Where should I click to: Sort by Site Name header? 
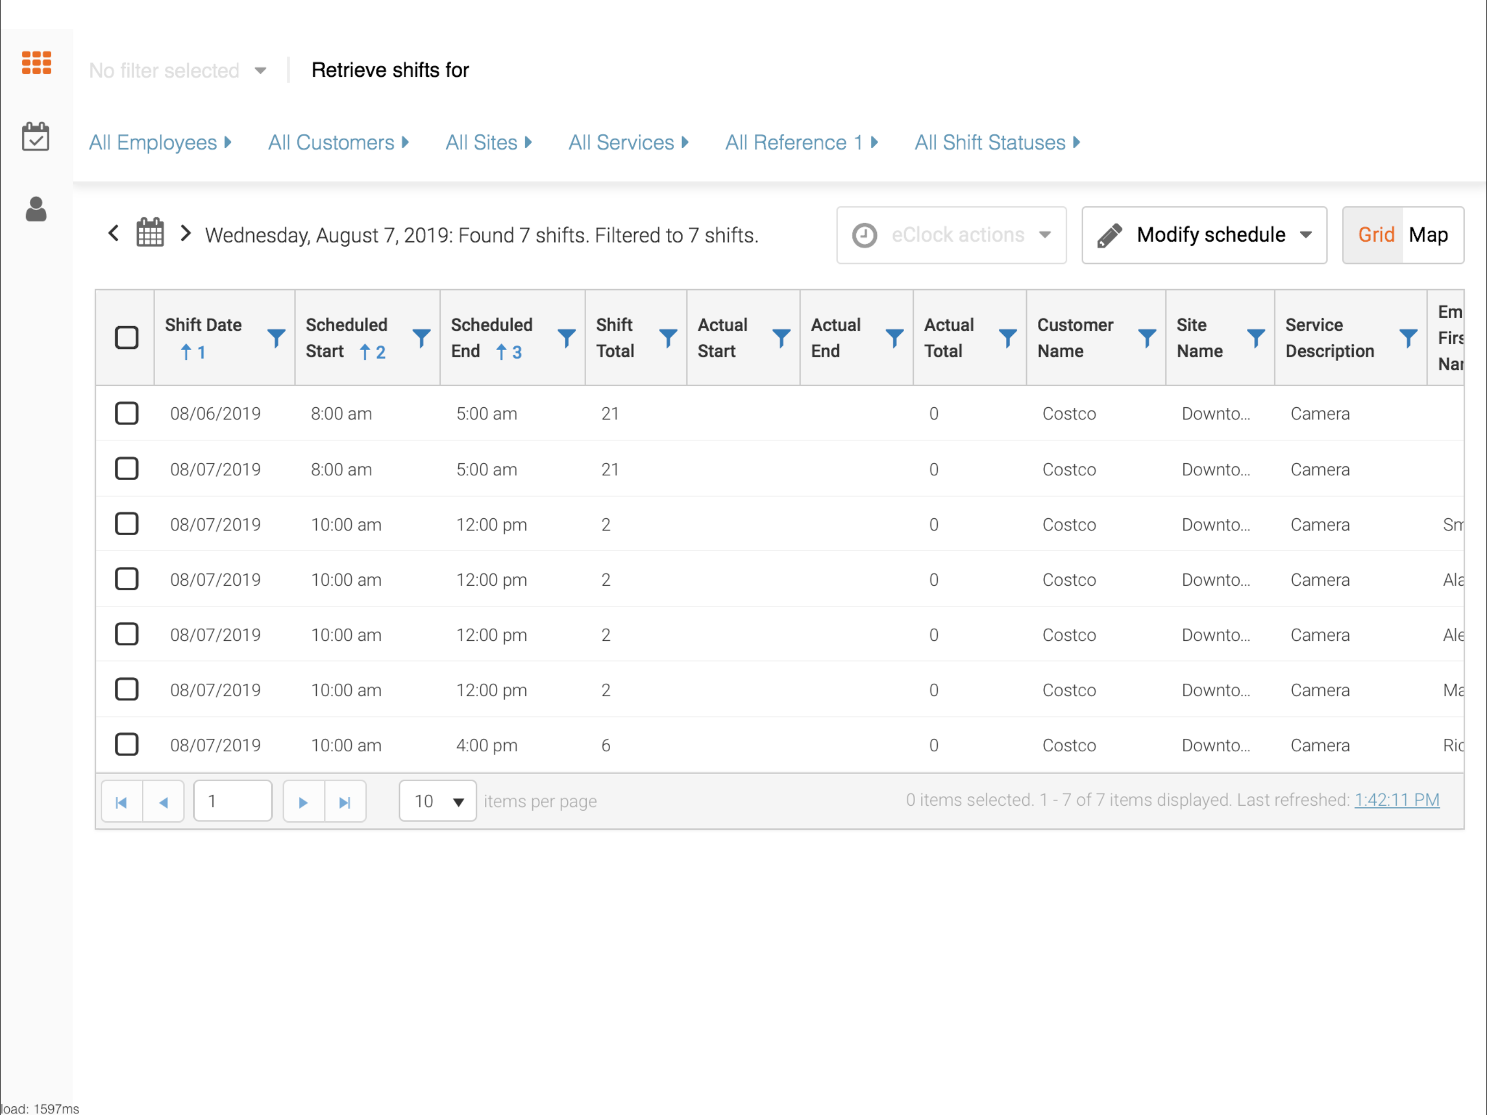pos(1199,338)
